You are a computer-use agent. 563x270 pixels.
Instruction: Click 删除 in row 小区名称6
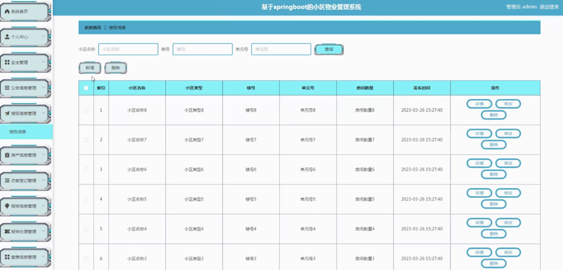[493, 175]
